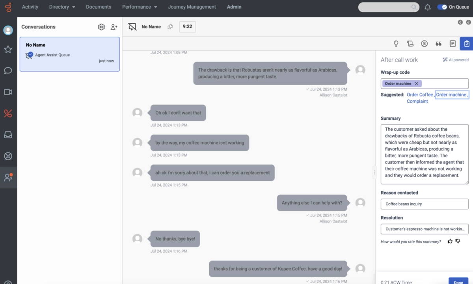Open the notes panel icon
Image resolution: width=473 pixels, height=284 pixels.
(453, 44)
